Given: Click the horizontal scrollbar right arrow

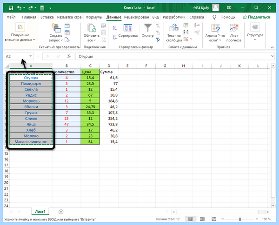Looking at the screenshot, I should tap(268, 212).
